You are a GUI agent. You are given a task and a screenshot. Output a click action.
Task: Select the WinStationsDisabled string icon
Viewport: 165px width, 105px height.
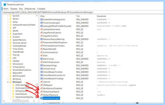tap(42, 88)
